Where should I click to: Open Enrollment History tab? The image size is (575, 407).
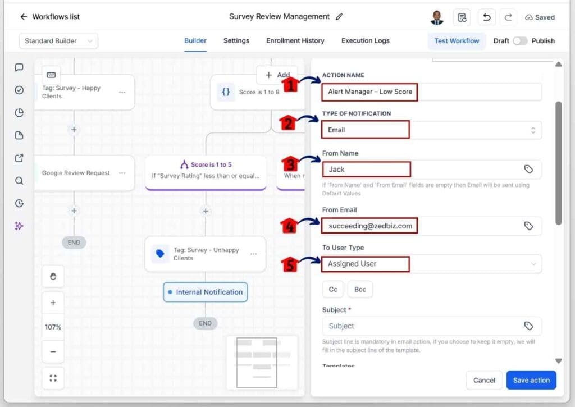(295, 40)
